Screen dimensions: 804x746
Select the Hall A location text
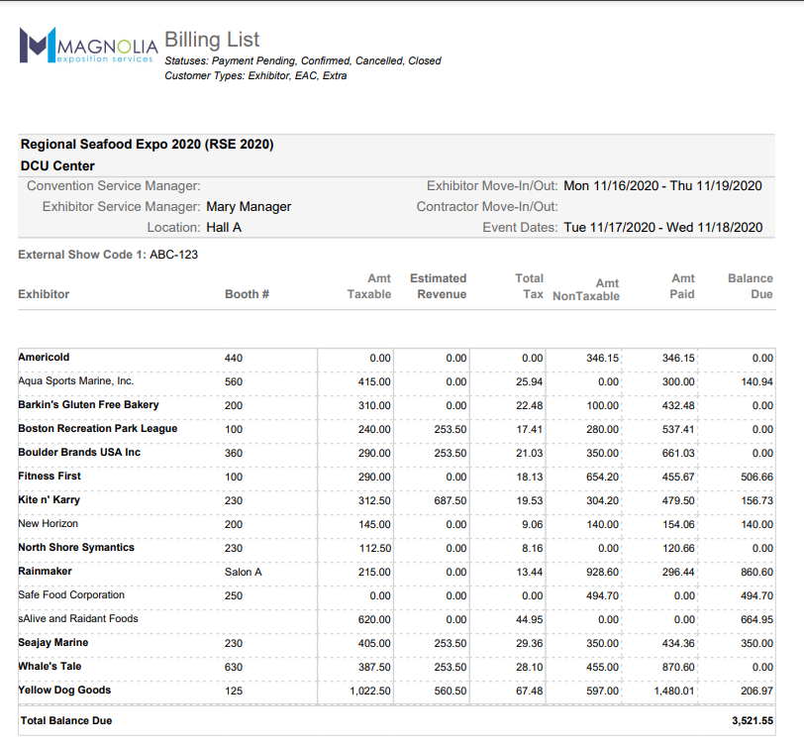click(223, 227)
